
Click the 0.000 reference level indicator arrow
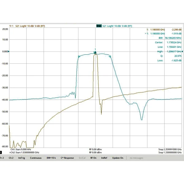[x=9, y=52]
